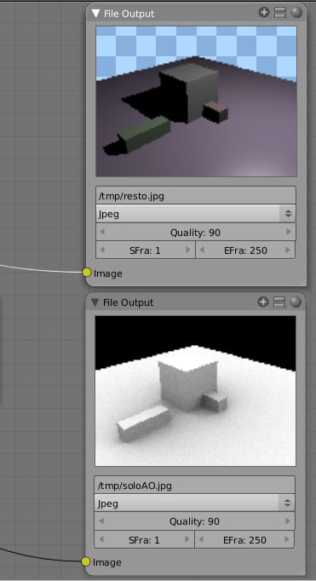Viewport: 316px width, 581px height.
Task: Click the colored render preview in resto.jpg node
Action: [197, 101]
